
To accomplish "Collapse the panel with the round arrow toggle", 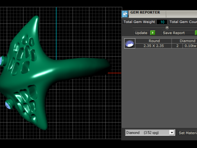I will point(167,27).
